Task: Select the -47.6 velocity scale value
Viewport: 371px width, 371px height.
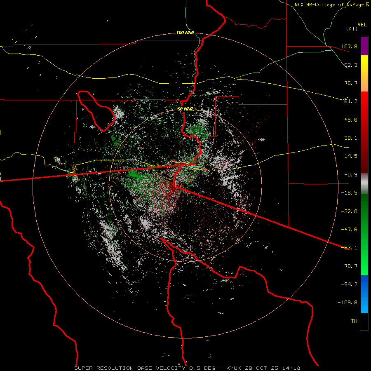Action: [x=349, y=230]
